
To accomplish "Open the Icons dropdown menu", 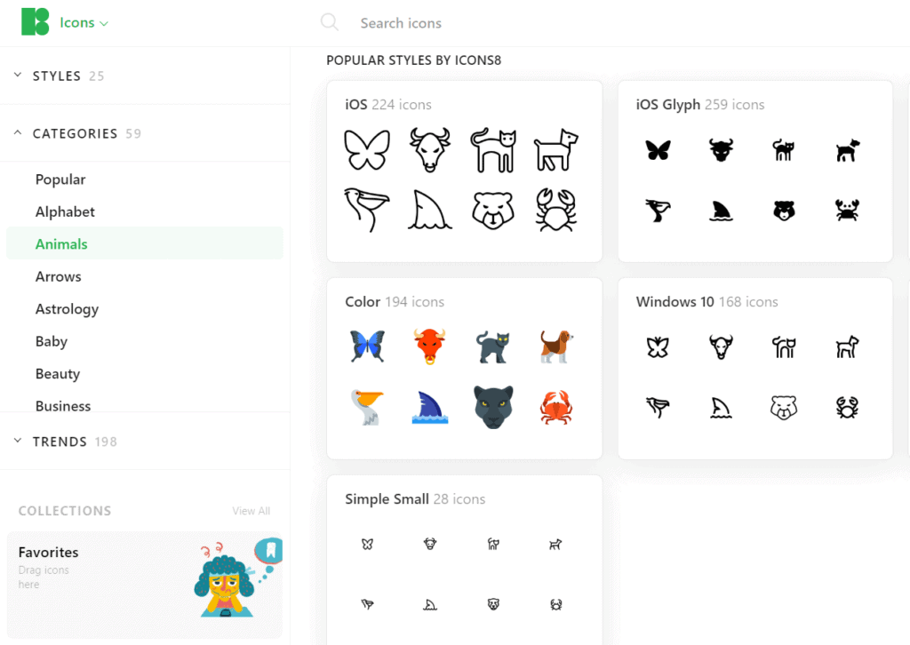I will point(84,22).
